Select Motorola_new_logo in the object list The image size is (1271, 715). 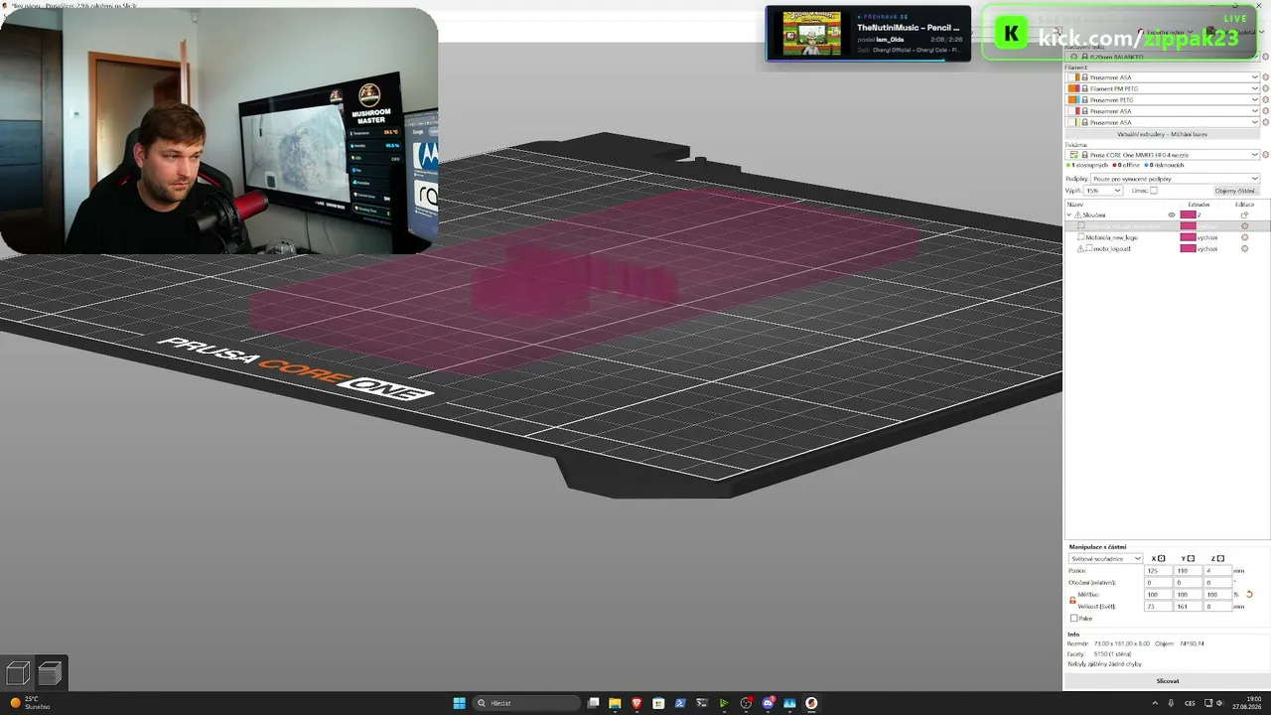click(1111, 237)
